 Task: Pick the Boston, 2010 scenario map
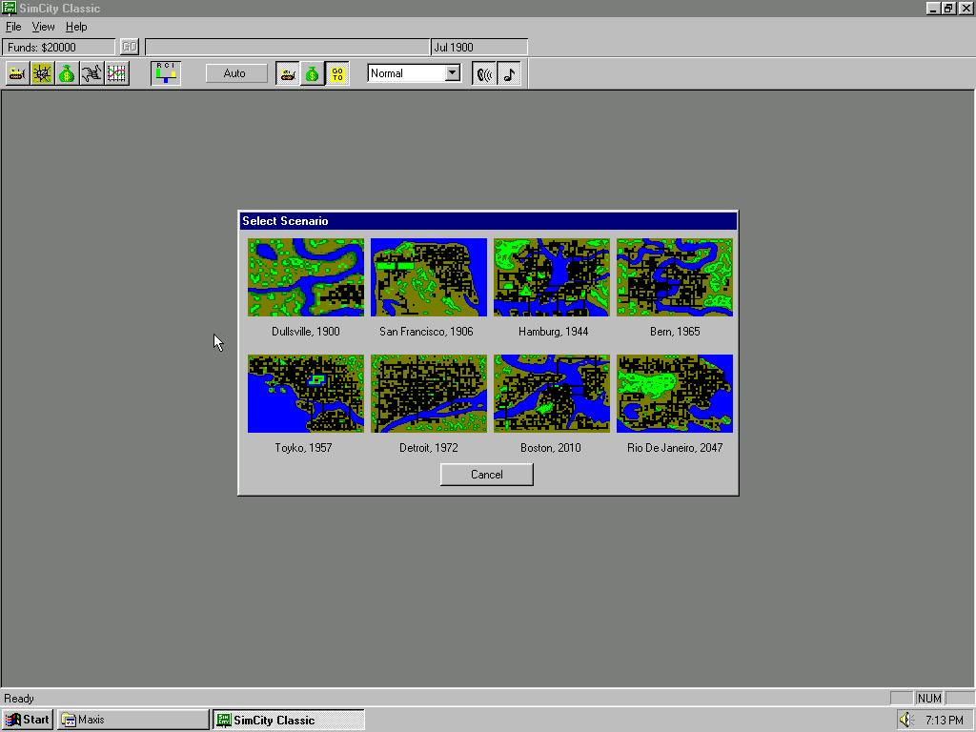pyautogui.click(x=552, y=394)
